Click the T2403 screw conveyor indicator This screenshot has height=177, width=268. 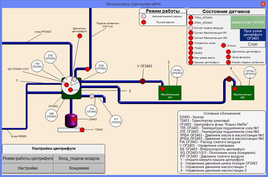coord(82,130)
